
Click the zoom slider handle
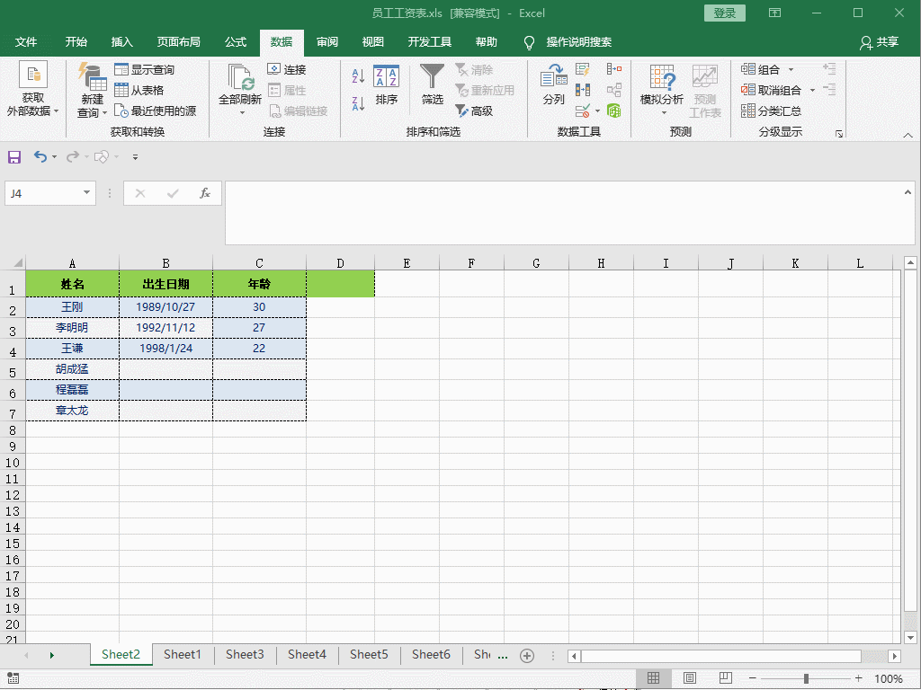point(806,679)
